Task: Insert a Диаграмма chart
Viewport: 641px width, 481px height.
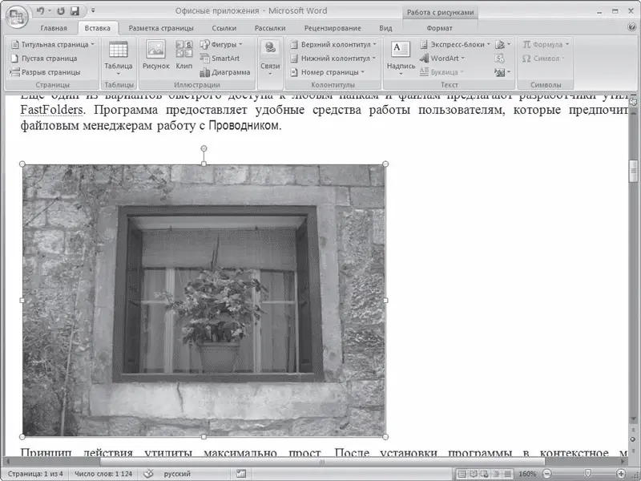Action: click(225, 72)
